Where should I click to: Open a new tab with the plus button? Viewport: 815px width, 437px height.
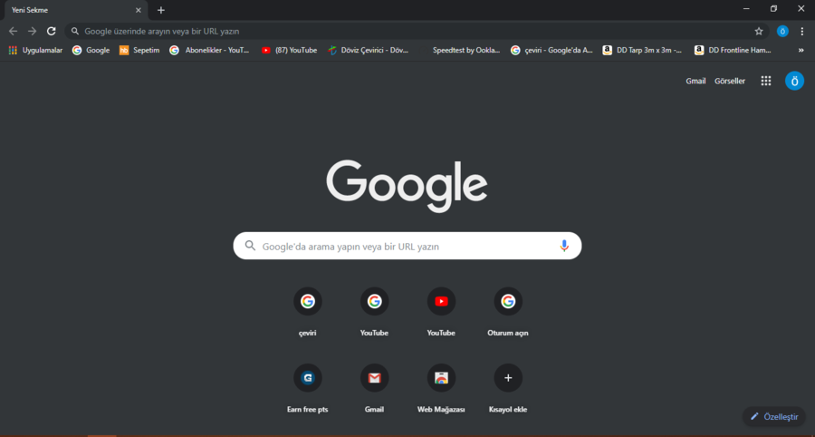160,10
